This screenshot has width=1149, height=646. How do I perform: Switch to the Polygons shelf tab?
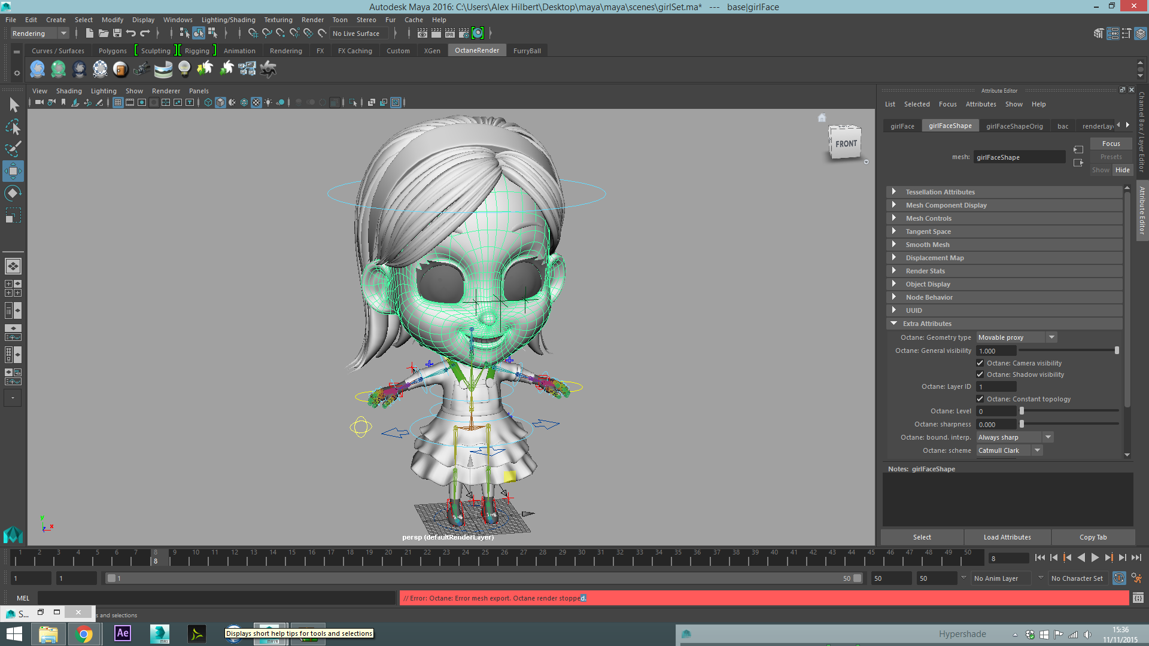pyautogui.click(x=113, y=51)
